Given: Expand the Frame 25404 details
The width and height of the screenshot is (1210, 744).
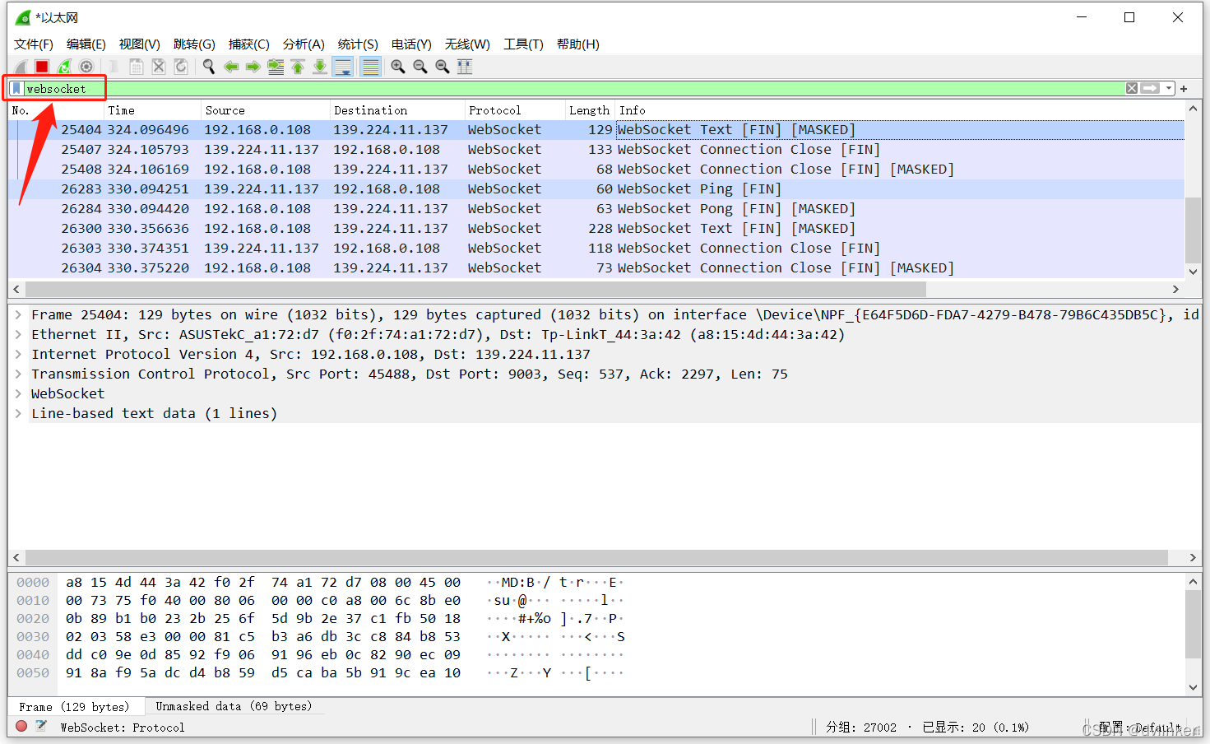Looking at the screenshot, I should point(18,314).
